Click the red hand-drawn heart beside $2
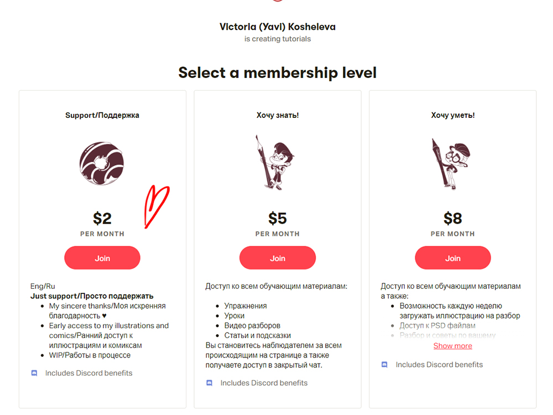 tap(156, 206)
